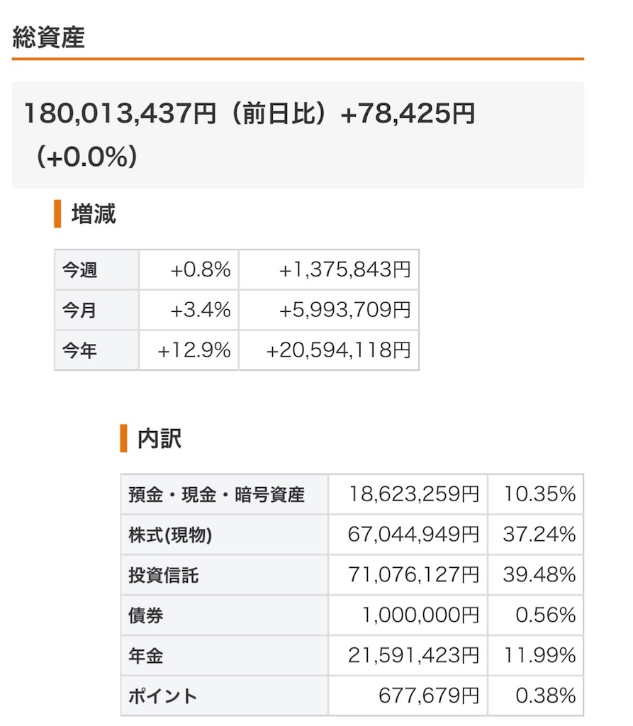The image size is (633, 726).
Task: Click the +3.4% monthly percentage
Action: pos(201,310)
